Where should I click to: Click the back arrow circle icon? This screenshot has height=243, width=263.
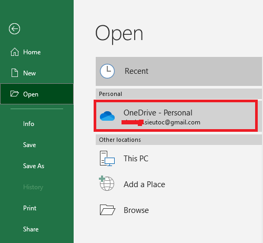point(14,28)
